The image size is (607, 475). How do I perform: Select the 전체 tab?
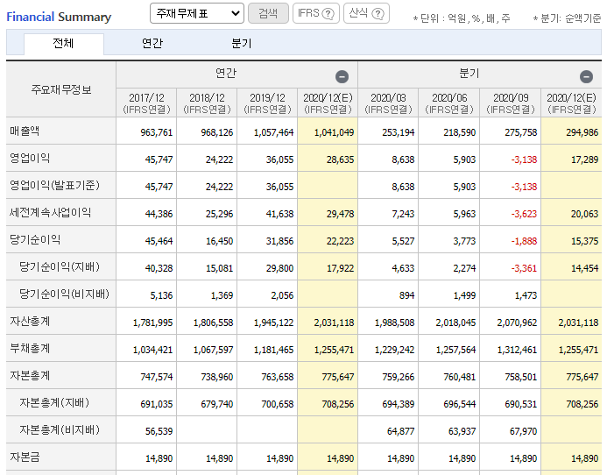(x=63, y=43)
